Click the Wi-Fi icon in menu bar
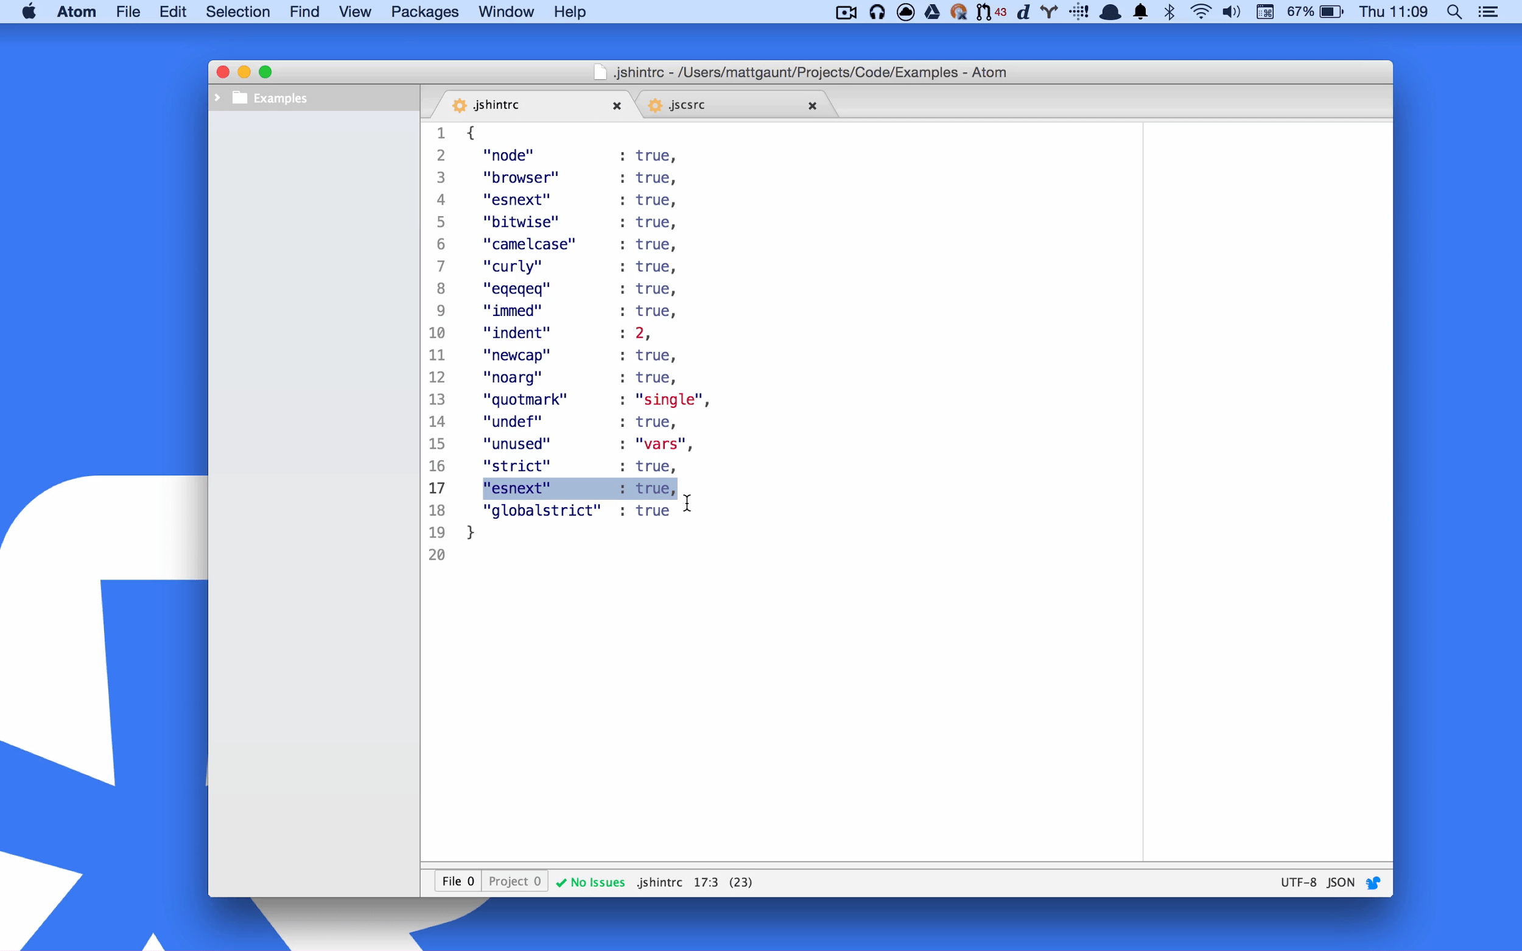The height and width of the screenshot is (951, 1522). 1200,12
